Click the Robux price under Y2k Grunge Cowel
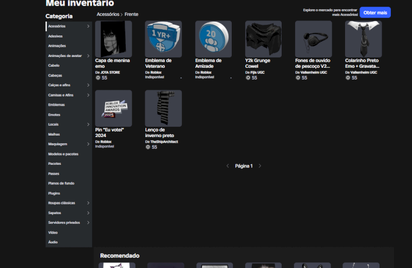This screenshot has height=268, width=412. [x=251, y=78]
